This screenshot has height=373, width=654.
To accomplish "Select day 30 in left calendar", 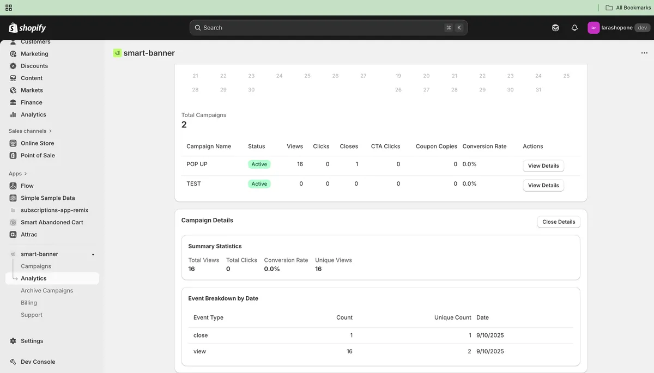I will tap(251, 90).
